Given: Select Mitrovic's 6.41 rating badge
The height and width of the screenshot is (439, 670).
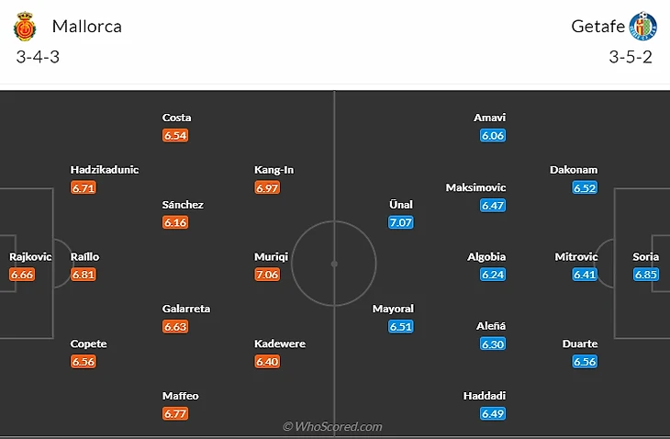Looking at the screenshot, I should point(585,275).
